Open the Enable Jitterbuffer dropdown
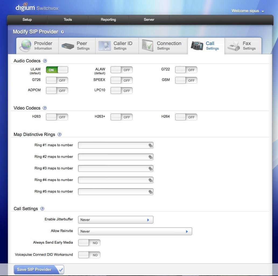The width and height of the screenshot is (278, 276). pos(116,220)
